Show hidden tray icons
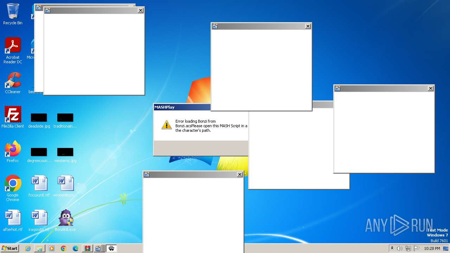Screen dimensions: 450x253 click(x=392, y=248)
